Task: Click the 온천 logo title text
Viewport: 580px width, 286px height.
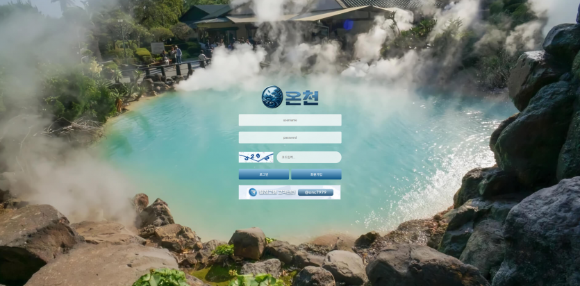Action: [301, 97]
